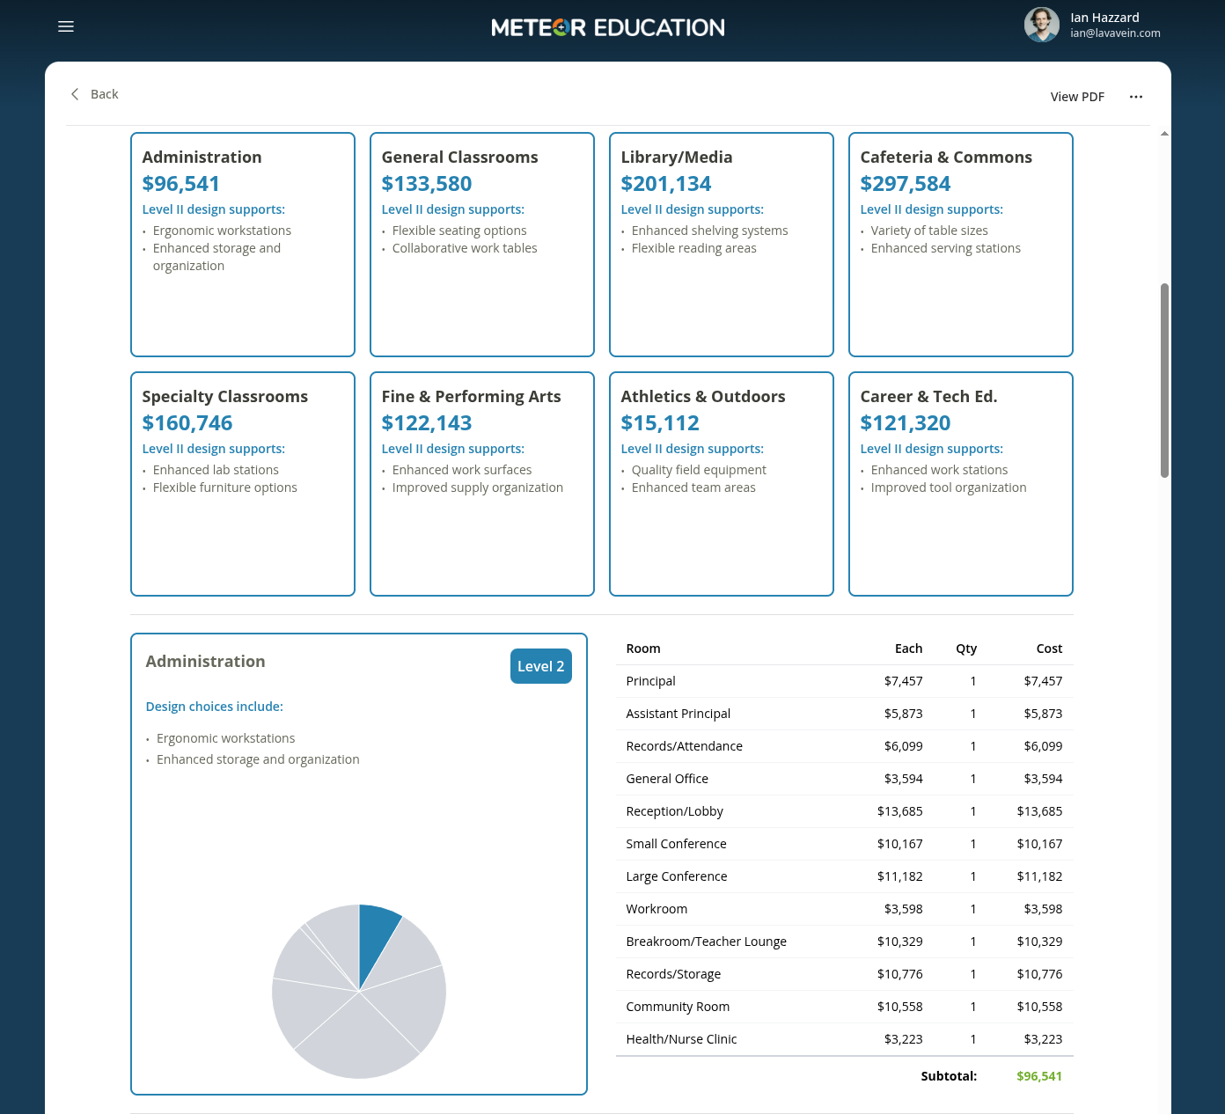This screenshot has width=1225, height=1114.
Task: Open Ian Hazzard's profile avatar
Action: pyautogui.click(x=1042, y=25)
